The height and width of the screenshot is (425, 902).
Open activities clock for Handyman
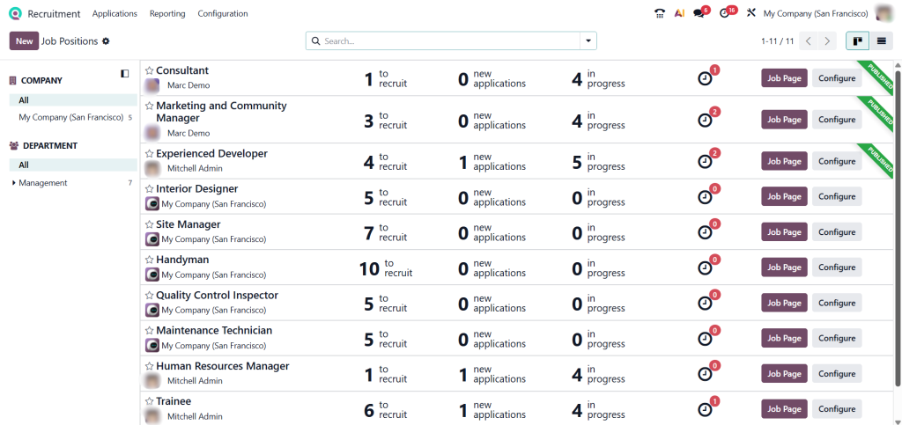pos(705,267)
